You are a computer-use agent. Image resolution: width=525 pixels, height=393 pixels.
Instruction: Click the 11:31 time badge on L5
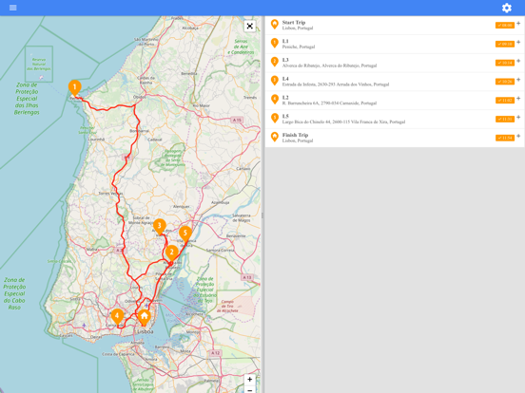505,119
